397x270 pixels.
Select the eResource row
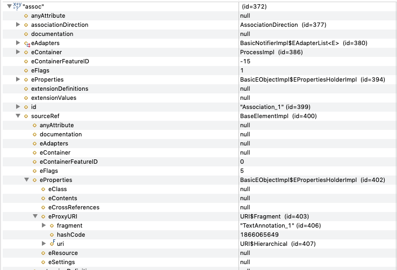pos(199,253)
